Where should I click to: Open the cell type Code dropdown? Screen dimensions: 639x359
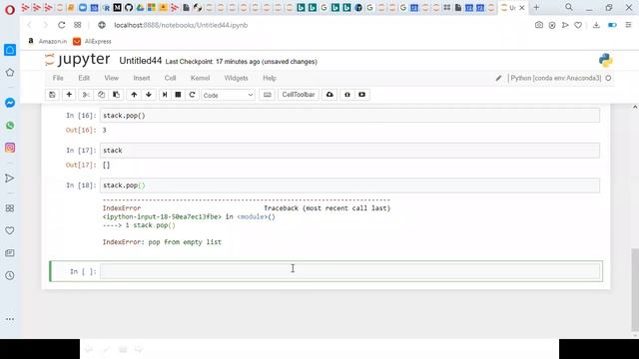tap(228, 95)
